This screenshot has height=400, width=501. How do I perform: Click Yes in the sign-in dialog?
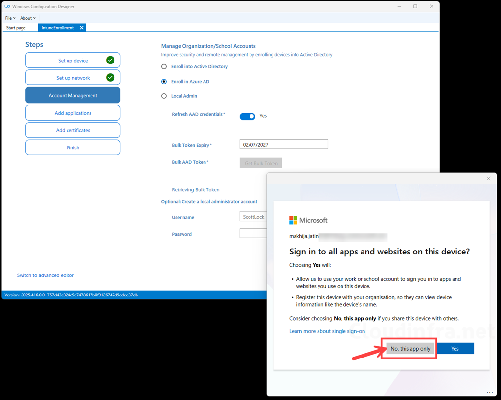point(455,349)
